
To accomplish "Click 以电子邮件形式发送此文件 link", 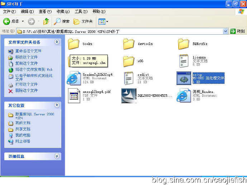I will 34,77.
